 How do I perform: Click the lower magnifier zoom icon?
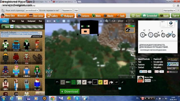click(132, 72)
